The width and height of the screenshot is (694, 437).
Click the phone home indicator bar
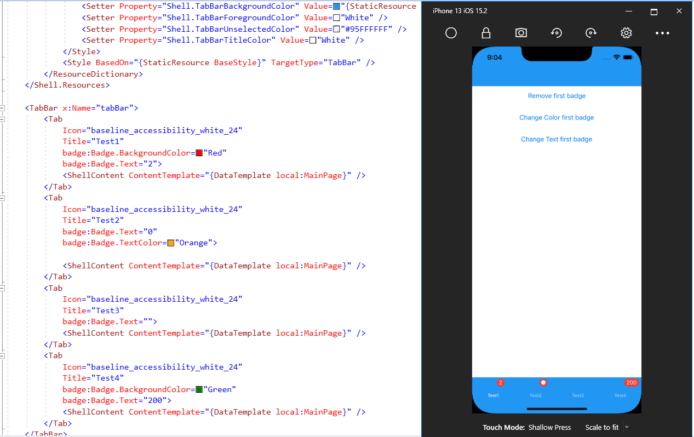557,409
